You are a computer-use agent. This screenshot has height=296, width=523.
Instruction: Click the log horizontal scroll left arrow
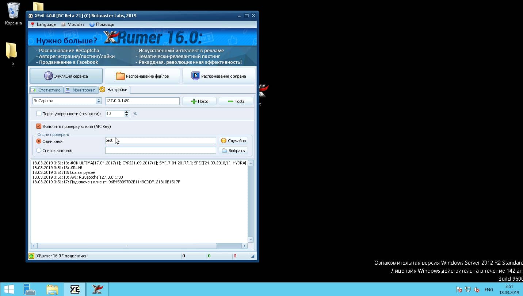tap(34, 246)
